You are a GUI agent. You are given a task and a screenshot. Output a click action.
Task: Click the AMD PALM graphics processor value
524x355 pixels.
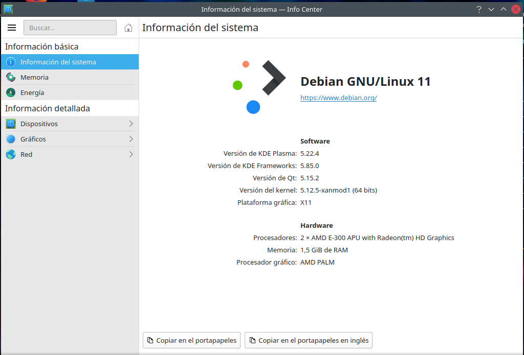317,262
